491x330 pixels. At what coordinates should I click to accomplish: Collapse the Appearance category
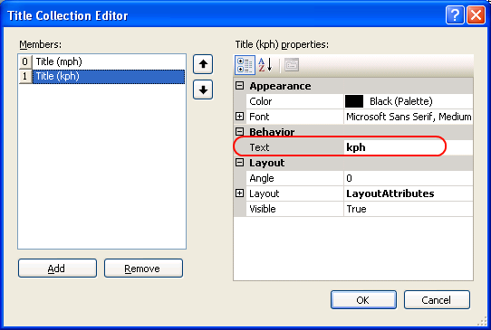click(x=239, y=86)
